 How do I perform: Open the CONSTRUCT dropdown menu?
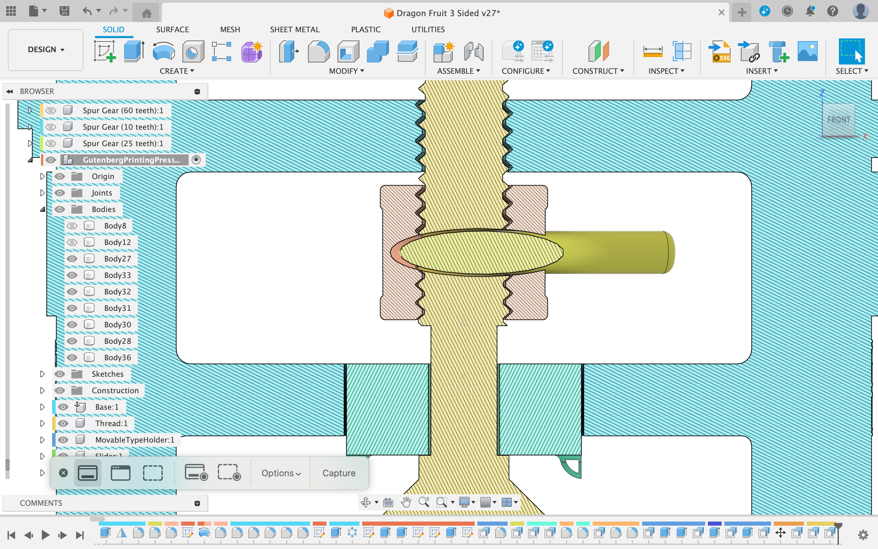point(598,71)
